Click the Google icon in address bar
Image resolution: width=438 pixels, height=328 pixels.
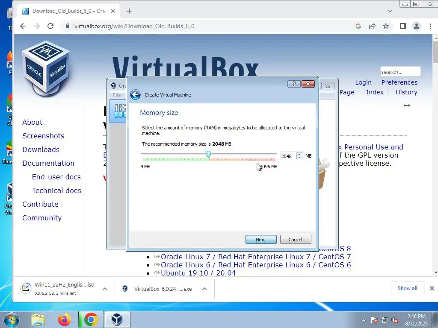[358, 26]
